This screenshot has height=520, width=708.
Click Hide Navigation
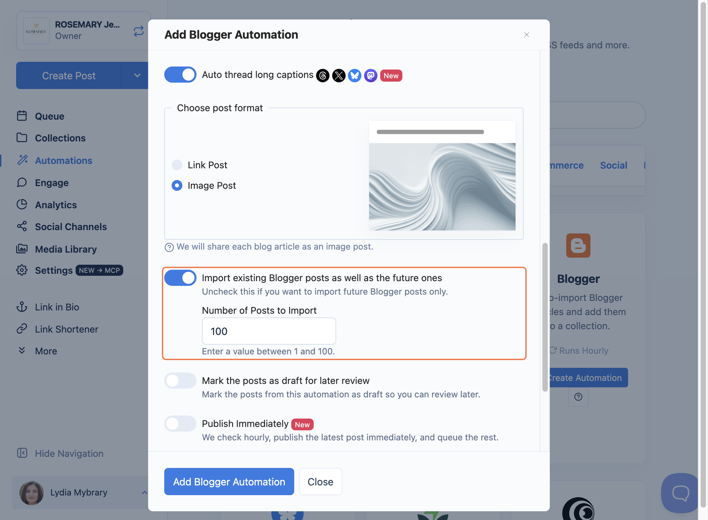(69, 453)
